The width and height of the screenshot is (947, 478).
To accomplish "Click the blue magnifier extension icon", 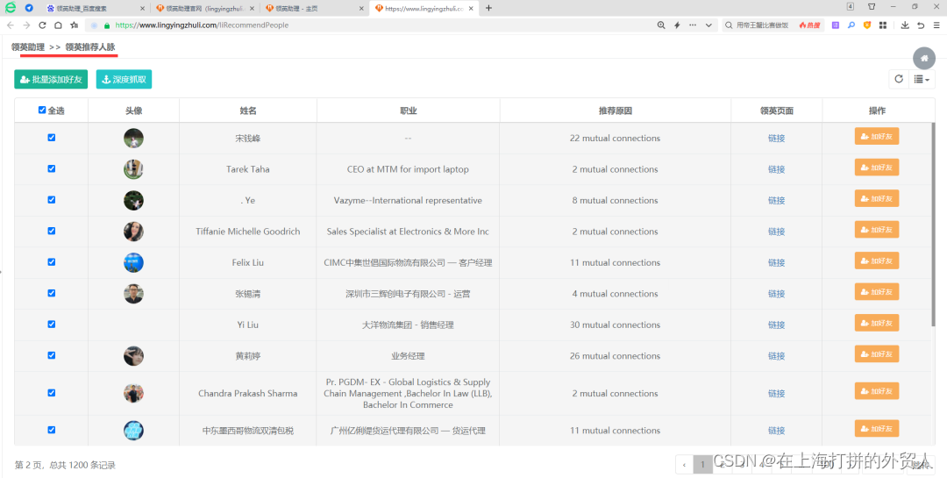I will click(x=851, y=25).
